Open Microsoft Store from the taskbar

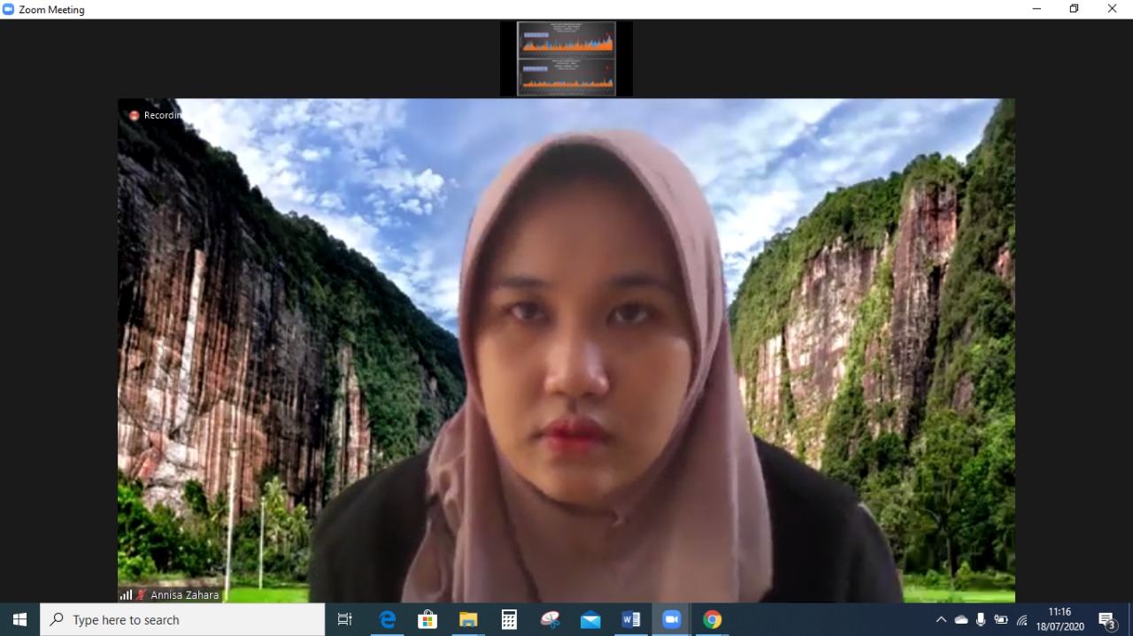click(428, 620)
